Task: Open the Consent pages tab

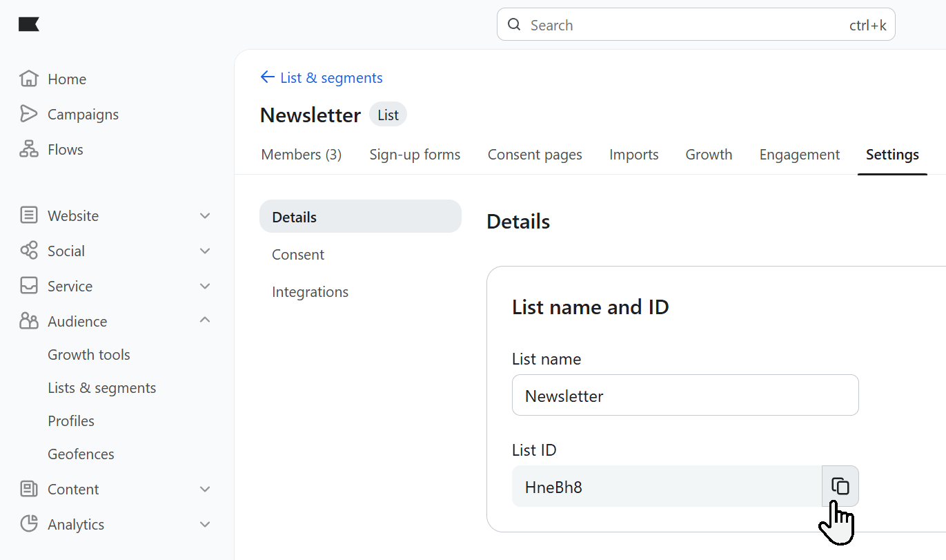Action: tap(535, 155)
